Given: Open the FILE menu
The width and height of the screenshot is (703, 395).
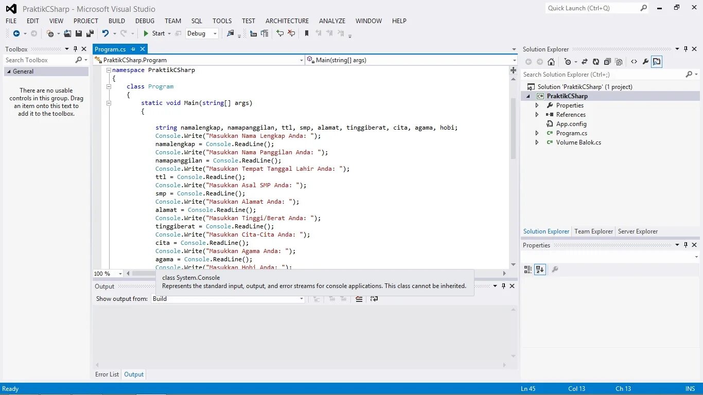Looking at the screenshot, I should (x=11, y=21).
